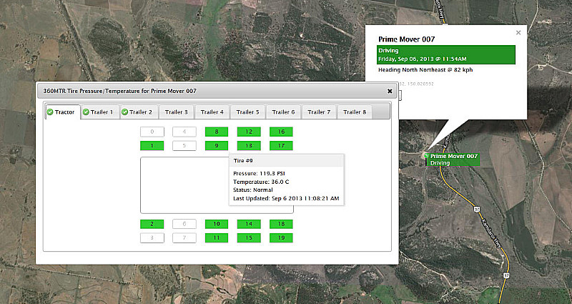Viewport: 572px width, 304px height.
Task: Click the Prime Mover 007 map marker icon
Action: [x=425, y=155]
